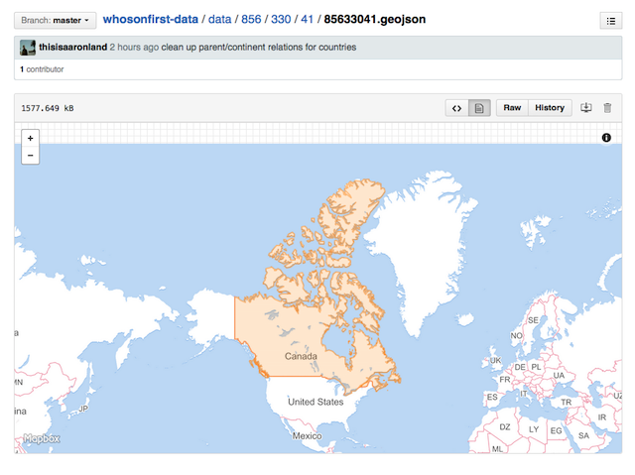The image size is (635, 475).
Task: Click the EG label on map
Action: pyautogui.click(x=556, y=430)
